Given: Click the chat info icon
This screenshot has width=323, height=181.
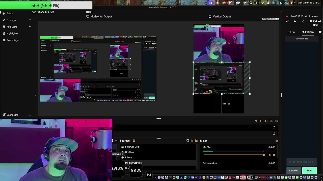Looking at the screenshot, I should click(x=320, y=32).
